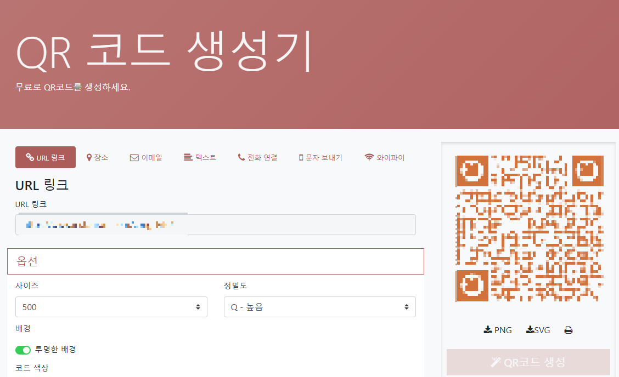Image resolution: width=619 pixels, height=377 pixels.
Task: Open the 전화 연결 tab
Action: point(257,157)
